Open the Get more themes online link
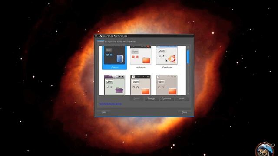The image size is (278, 156). [110, 104]
